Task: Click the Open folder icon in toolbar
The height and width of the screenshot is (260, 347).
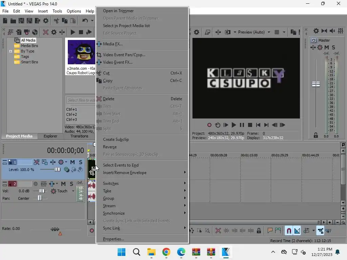Action: click(x=13, y=21)
